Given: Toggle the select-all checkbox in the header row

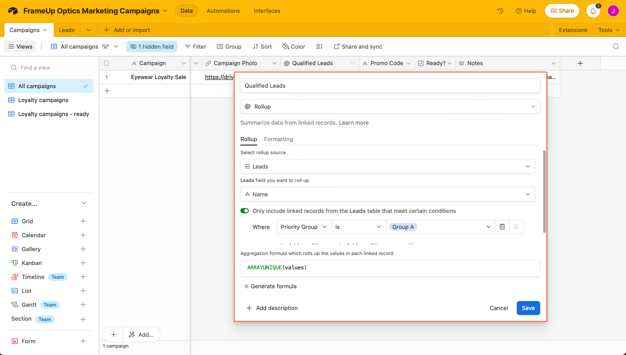Looking at the screenshot, I should pyautogui.click(x=106, y=63).
